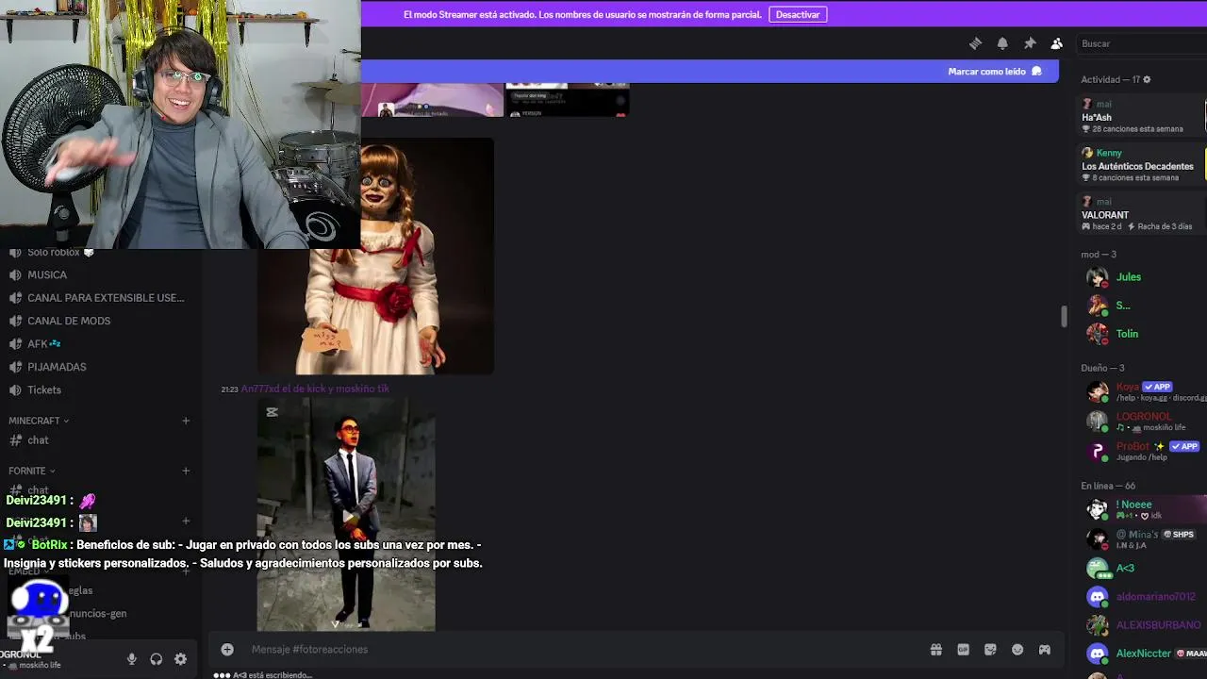
Task: Click the CapCut icon on the video
Action: [272, 412]
